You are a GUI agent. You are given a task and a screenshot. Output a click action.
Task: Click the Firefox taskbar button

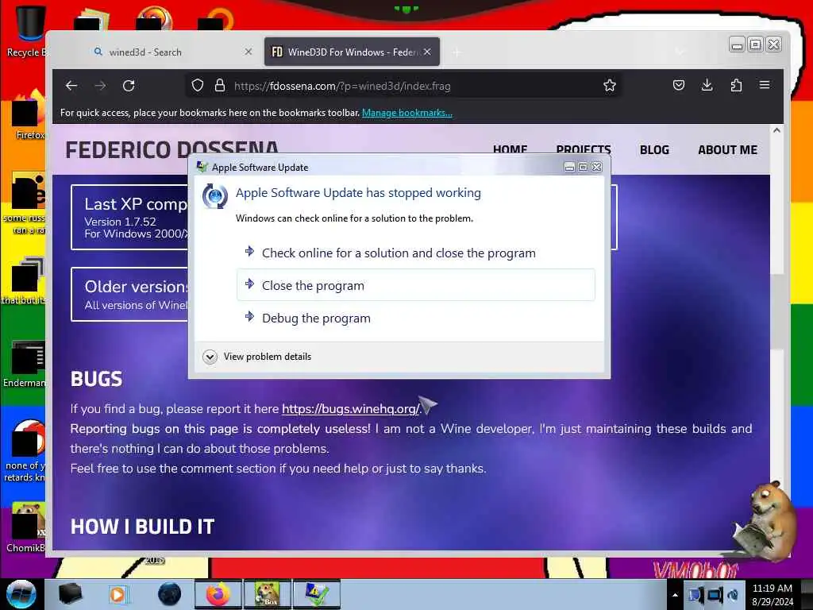tap(218, 594)
